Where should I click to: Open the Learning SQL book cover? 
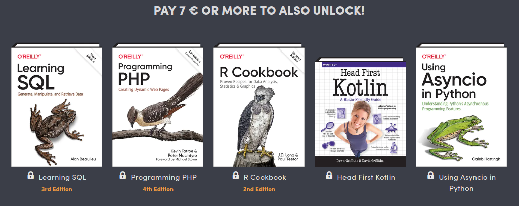tap(57, 105)
